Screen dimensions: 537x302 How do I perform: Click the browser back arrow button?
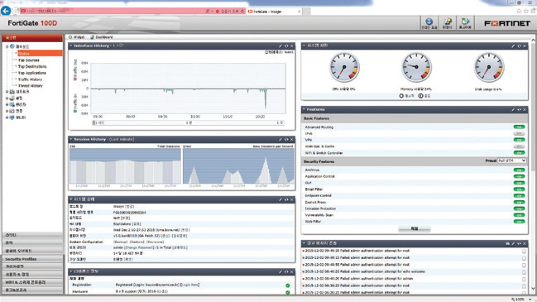tap(6, 11)
